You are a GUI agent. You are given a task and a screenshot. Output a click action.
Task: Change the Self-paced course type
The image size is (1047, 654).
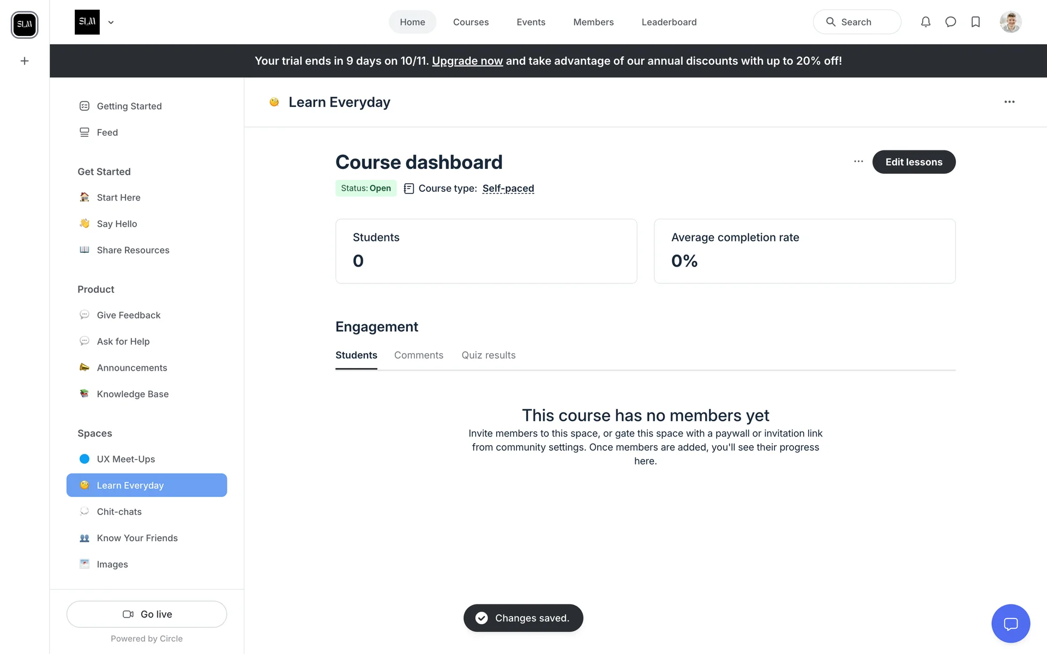(508, 189)
